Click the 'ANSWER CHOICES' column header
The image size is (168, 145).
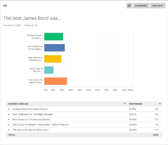18,104
